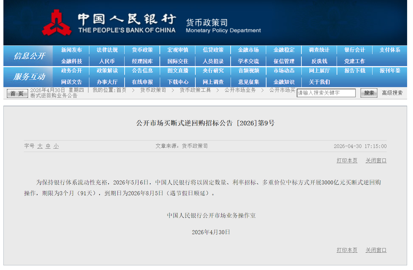
Task: Open the 新闻发布 menu item
Action: click(x=71, y=50)
